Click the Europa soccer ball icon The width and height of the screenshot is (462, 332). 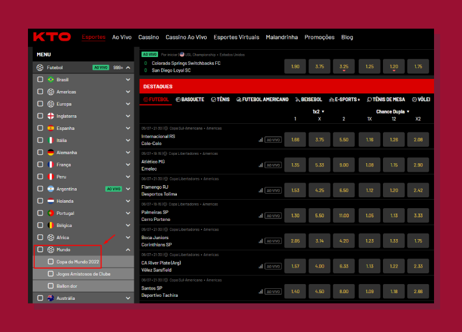50,104
